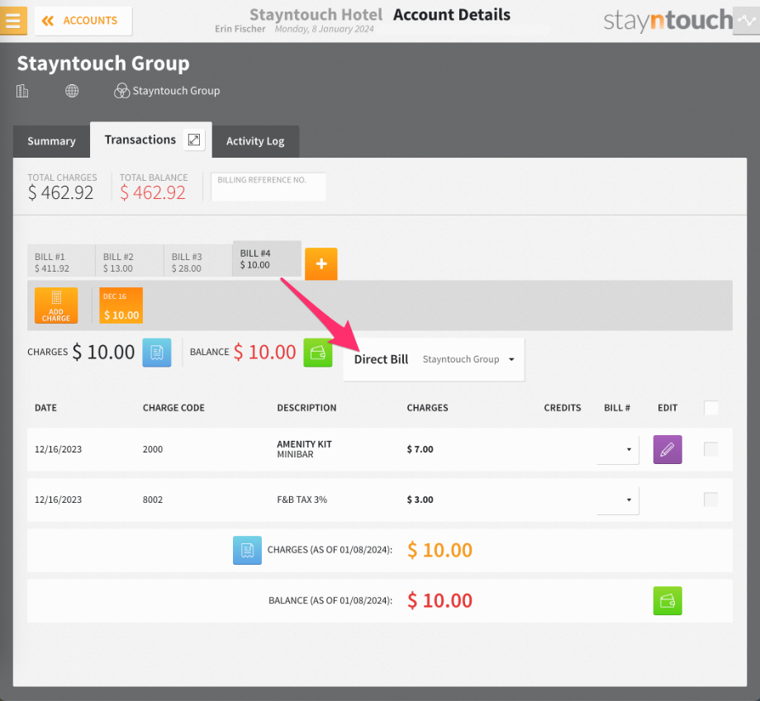This screenshot has width=760, height=701.
Task: Focus the Billing Reference No. field
Action: tap(268, 187)
